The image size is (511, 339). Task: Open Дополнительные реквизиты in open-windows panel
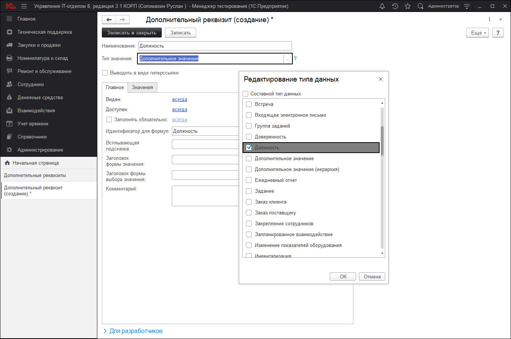35,175
